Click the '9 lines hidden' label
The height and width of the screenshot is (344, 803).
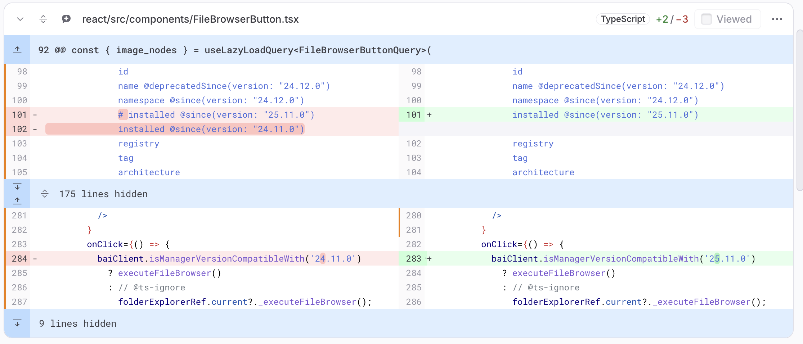click(x=78, y=323)
